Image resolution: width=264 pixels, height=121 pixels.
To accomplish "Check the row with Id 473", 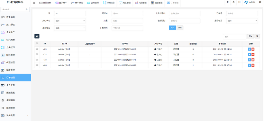I will pyautogui.click(x=37, y=60).
